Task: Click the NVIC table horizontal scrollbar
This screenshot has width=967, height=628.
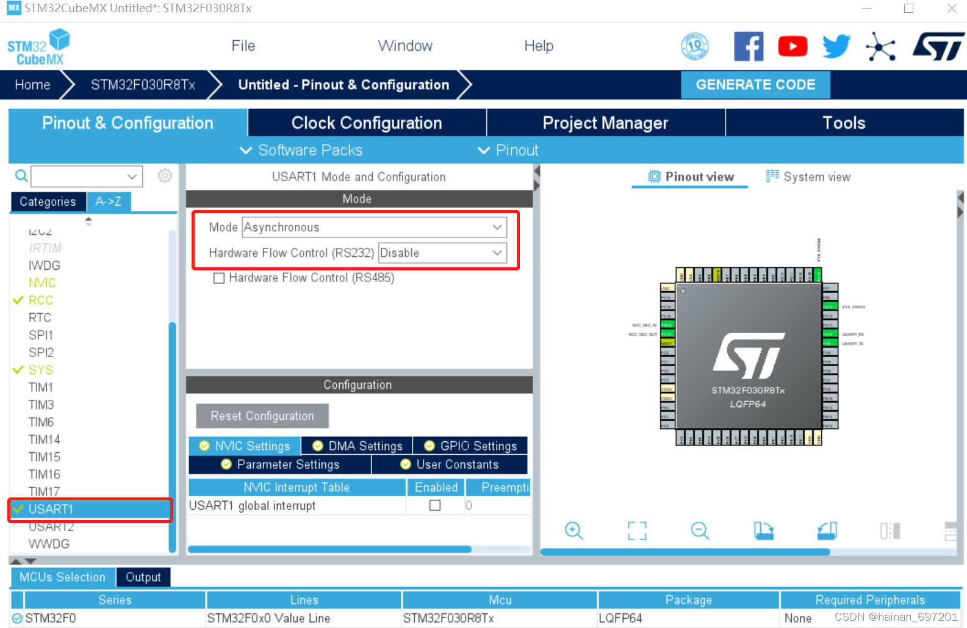Action: [329, 549]
